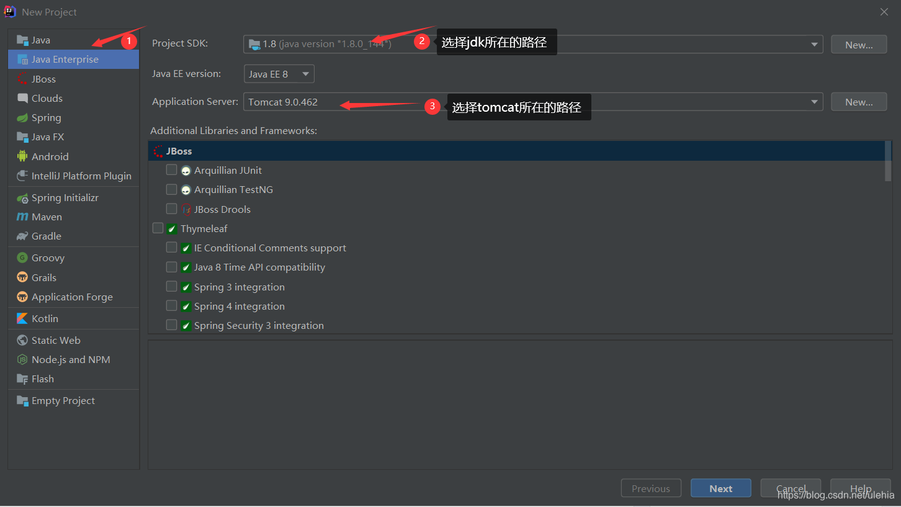The height and width of the screenshot is (507, 901).
Task: Click the Thymeleaf green leaf icon
Action: [x=172, y=229]
